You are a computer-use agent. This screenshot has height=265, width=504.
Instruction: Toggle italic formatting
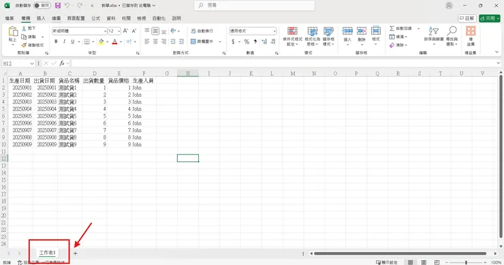64,42
